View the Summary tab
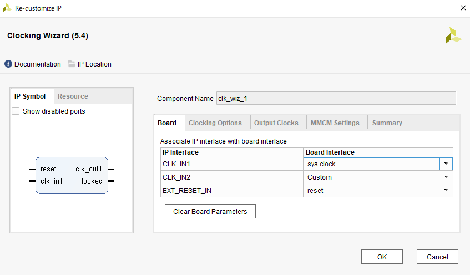 pyautogui.click(x=387, y=123)
